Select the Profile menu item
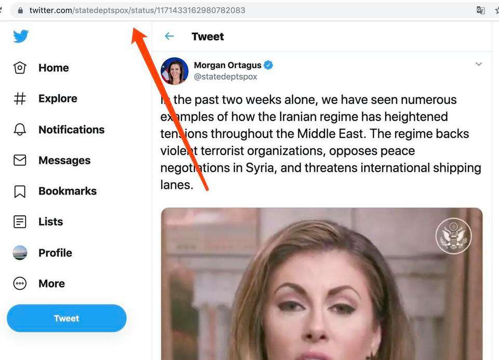499x360 pixels. 55,253
